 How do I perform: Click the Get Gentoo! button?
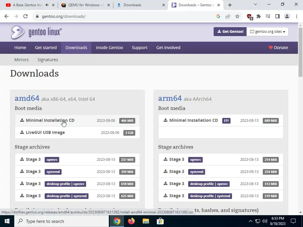point(230,32)
